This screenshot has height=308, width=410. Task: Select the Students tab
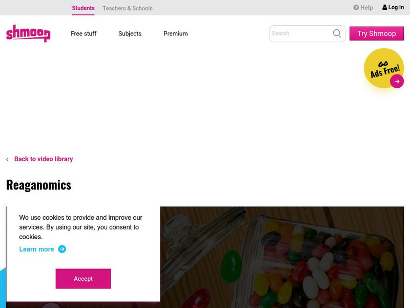click(83, 8)
